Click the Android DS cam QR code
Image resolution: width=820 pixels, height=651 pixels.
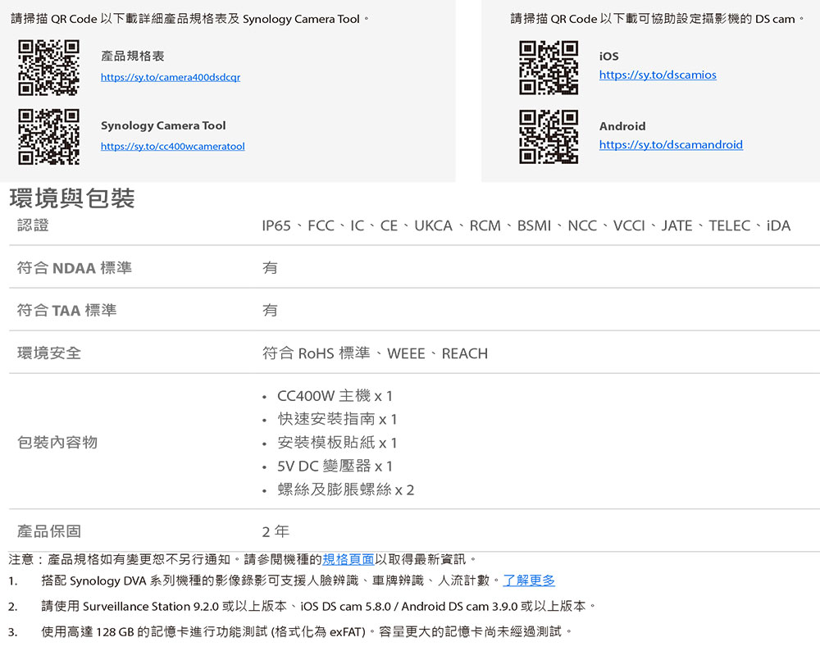click(549, 136)
